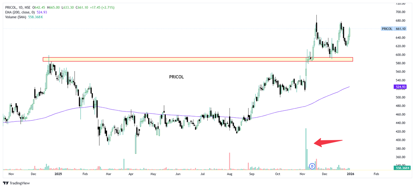The height and width of the screenshot is (188, 415).
Task: Click the '700.00' price axis label
Action: point(400,12)
